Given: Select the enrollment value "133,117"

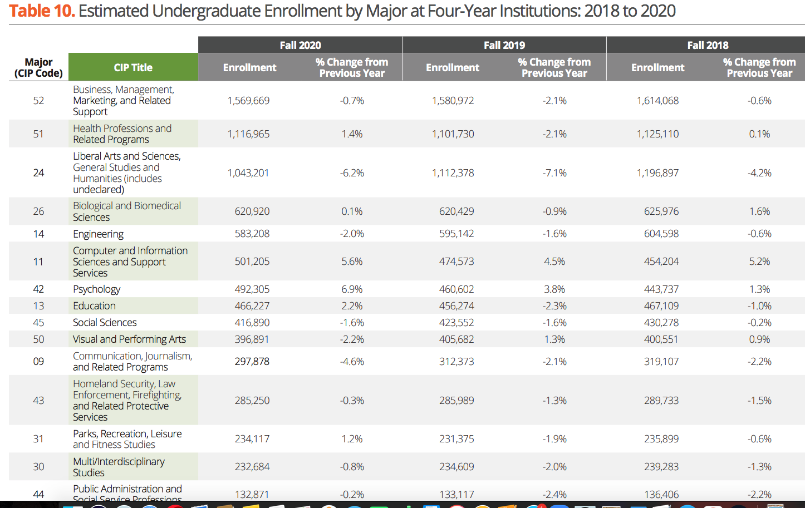Looking at the screenshot, I should [457, 495].
